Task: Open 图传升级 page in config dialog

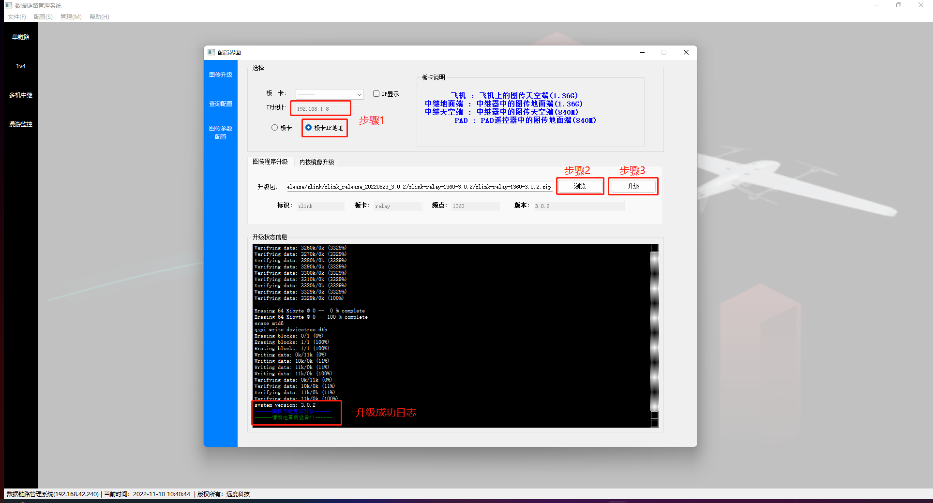Action: click(221, 74)
